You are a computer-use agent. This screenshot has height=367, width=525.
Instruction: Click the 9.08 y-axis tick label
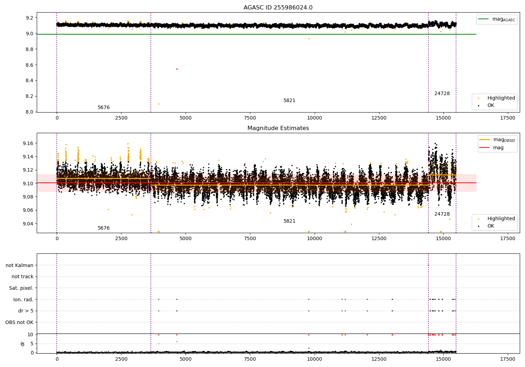[27, 197]
